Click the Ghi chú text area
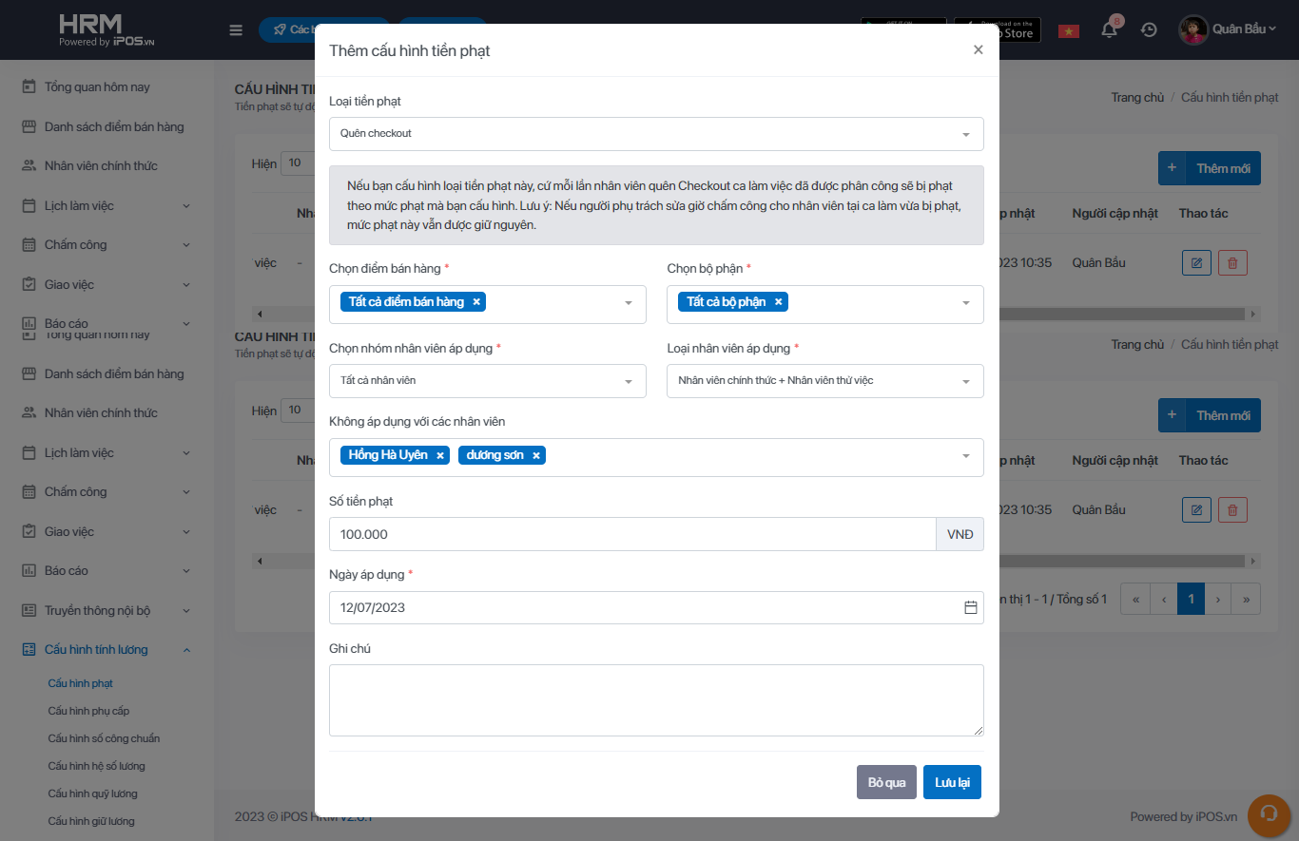Screen dimensions: 1299x841 tap(656, 699)
